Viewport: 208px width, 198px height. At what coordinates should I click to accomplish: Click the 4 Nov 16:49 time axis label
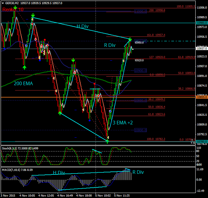tap(65, 196)
